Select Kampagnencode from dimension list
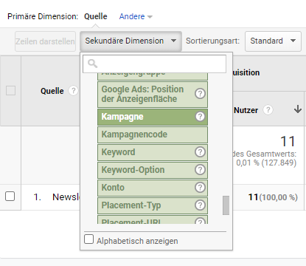The height and width of the screenshot is (266, 306). 153,134
